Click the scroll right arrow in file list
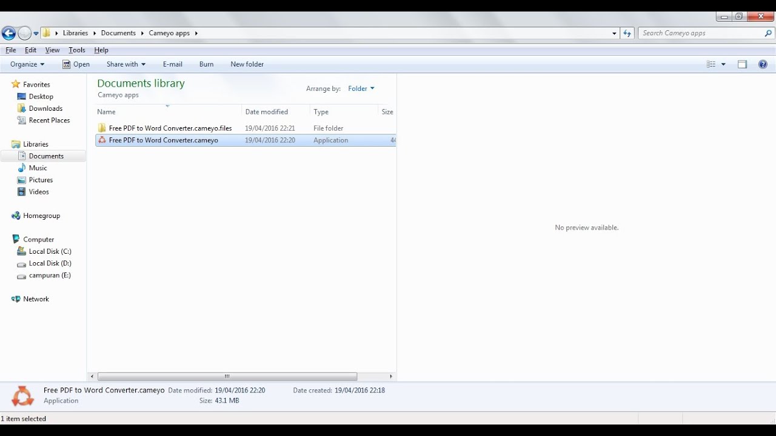776x436 pixels. tap(391, 376)
